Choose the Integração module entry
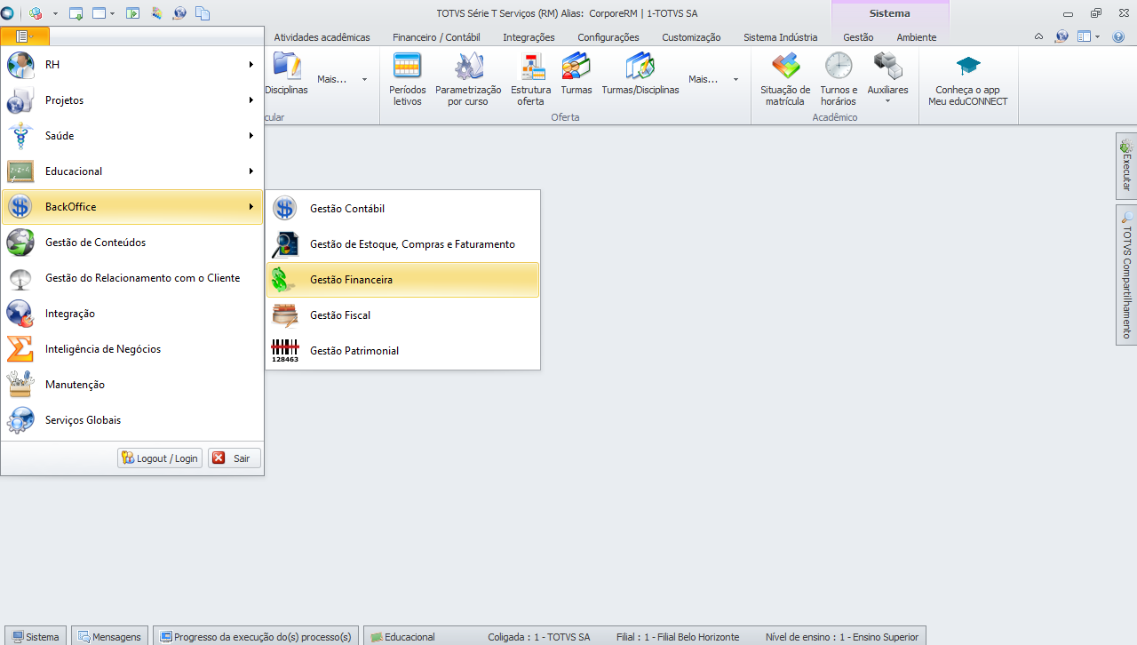Viewport: 1137px width, 645px height. pyautogui.click(x=131, y=314)
